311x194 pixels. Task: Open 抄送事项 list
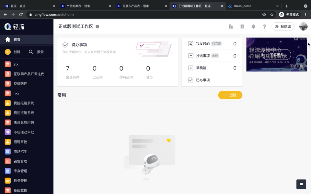pyautogui.click(x=212, y=56)
